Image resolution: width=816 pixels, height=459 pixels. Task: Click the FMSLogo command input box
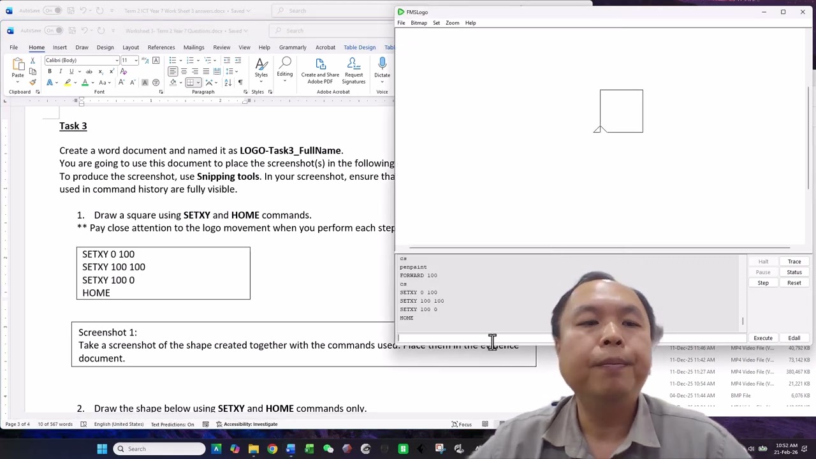click(x=571, y=338)
